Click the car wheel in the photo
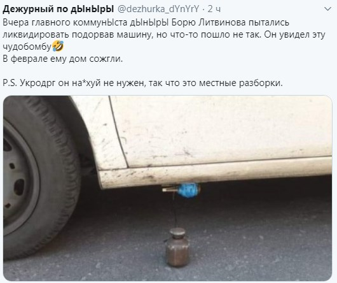This screenshot has height=283, width=337. [41, 178]
